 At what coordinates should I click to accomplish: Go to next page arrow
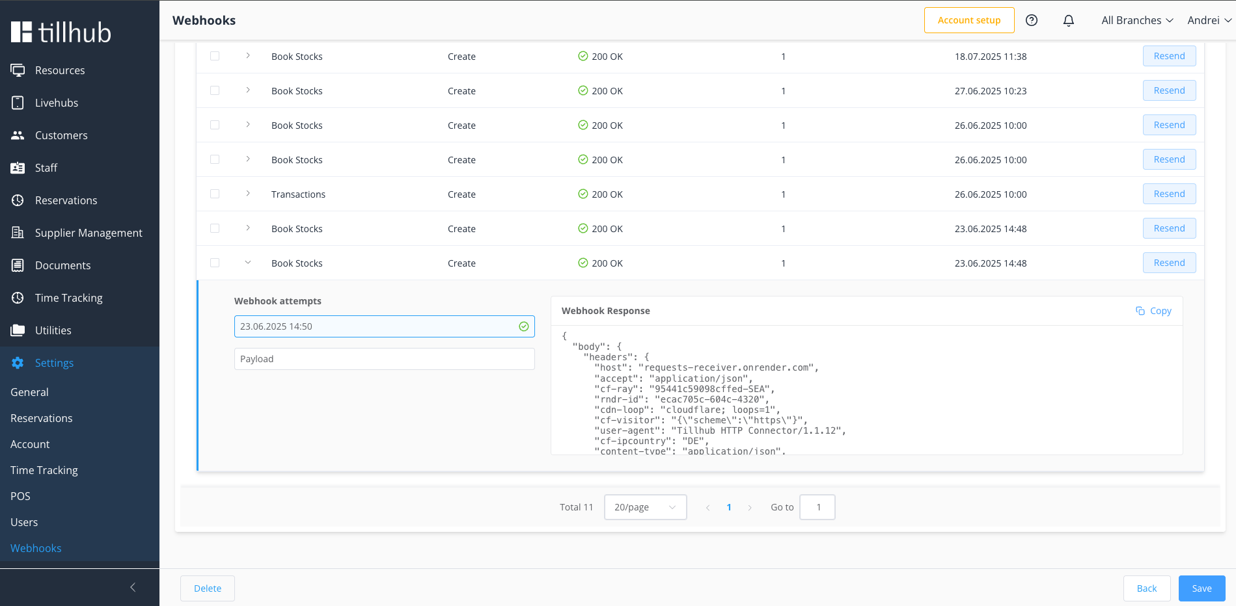click(750, 508)
